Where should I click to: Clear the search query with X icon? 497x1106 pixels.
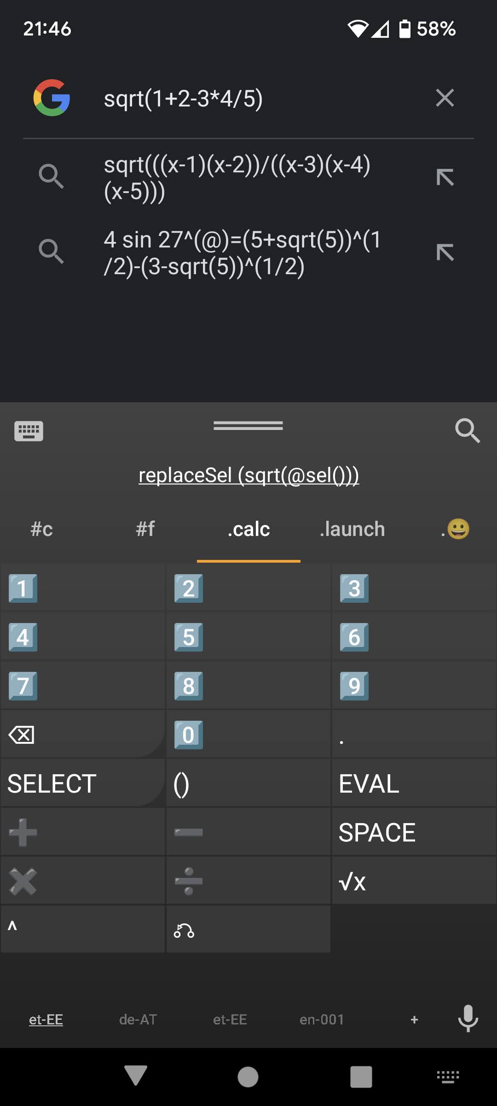pyautogui.click(x=445, y=98)
